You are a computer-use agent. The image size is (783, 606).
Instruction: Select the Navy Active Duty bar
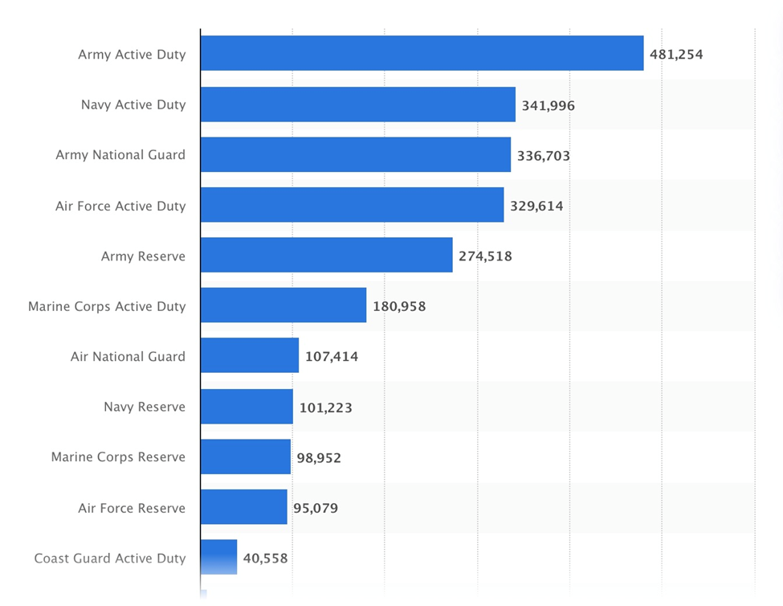click(357, 104)
